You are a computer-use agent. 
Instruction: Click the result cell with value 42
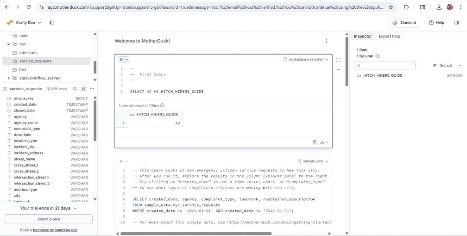tap(155, 123)
